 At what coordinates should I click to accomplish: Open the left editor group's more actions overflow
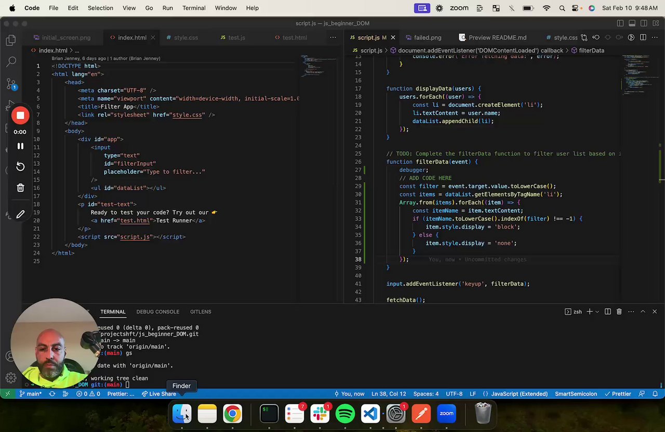(332, 37)
